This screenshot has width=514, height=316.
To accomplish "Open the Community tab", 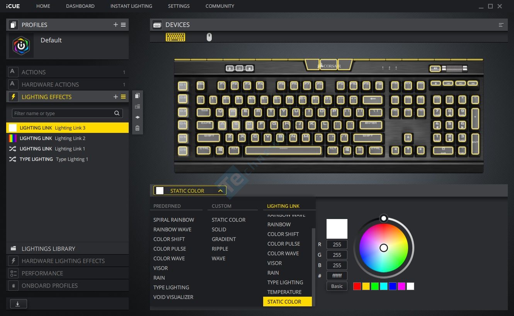I will [220, 6].
